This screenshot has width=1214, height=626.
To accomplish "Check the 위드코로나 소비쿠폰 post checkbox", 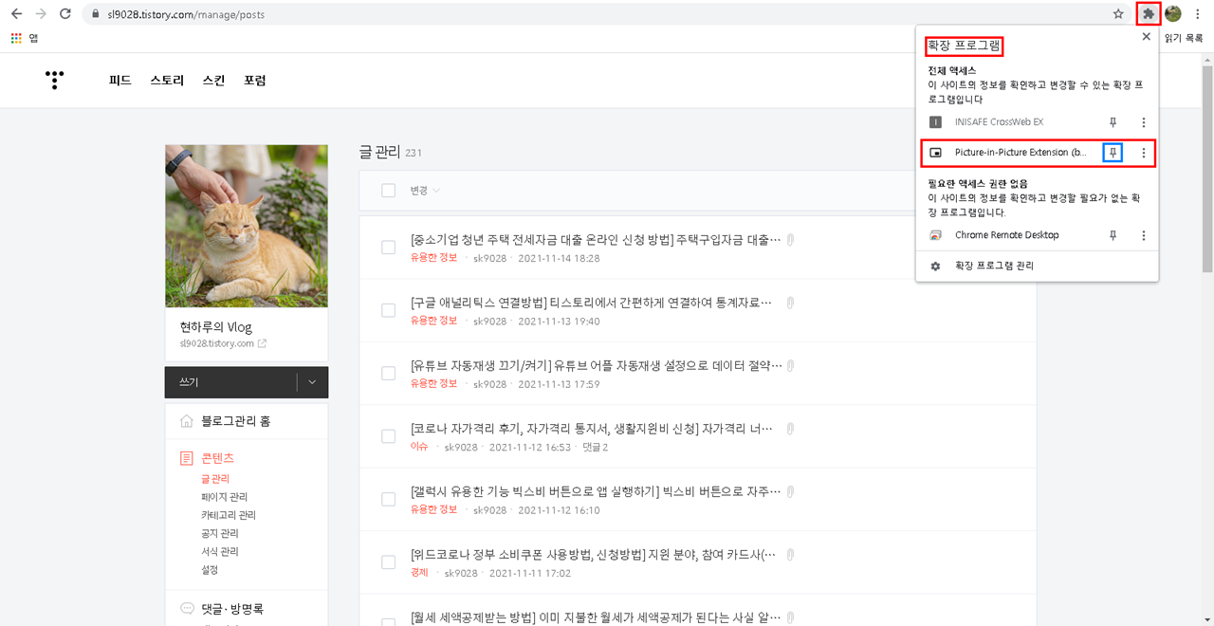I will point(388,562).
